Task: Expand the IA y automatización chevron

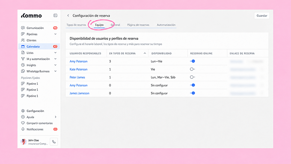Action: 55,59
